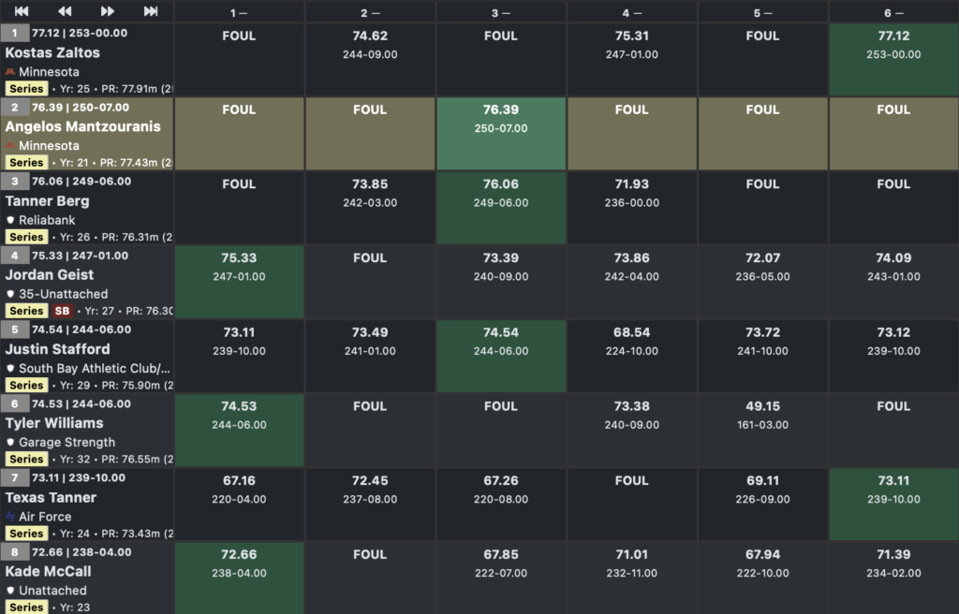Select round 2 column header
Image resolution: width=959 pixels, height=614 pixels.
coord(370,13)
